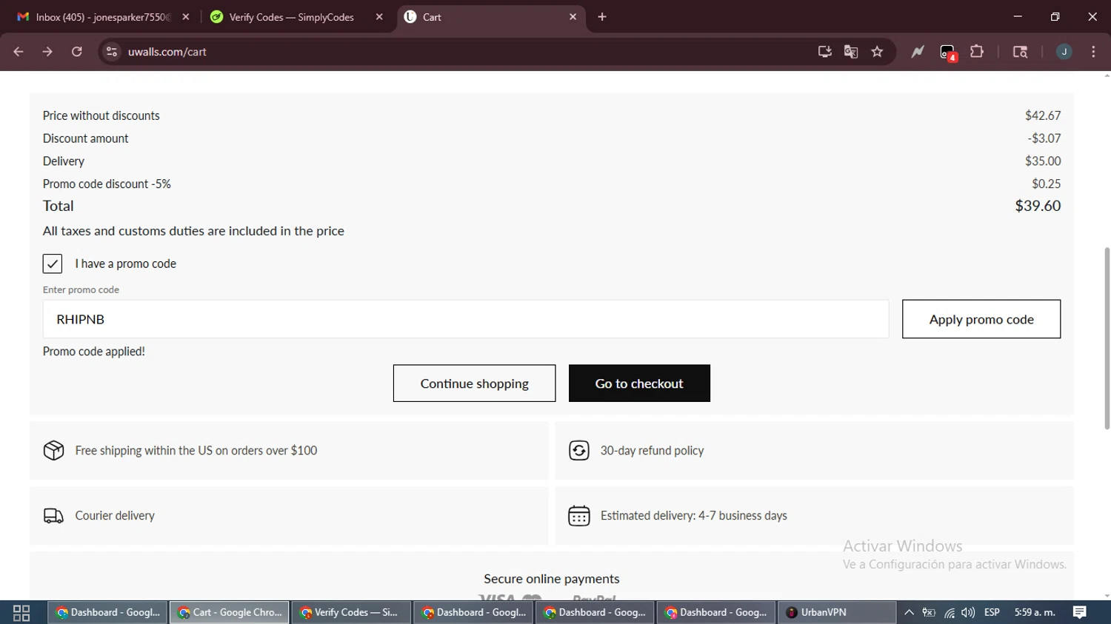This screenshot has width=1111, height=624.
Task: Switch to Cart - Google Chrome taskbar window
Action: [230, 613]
